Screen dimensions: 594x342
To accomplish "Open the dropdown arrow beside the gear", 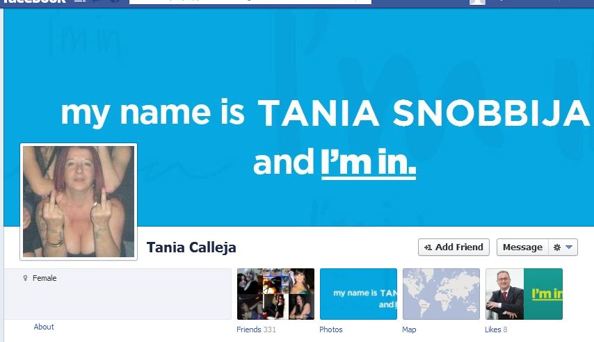I will [x=569, y=247].
